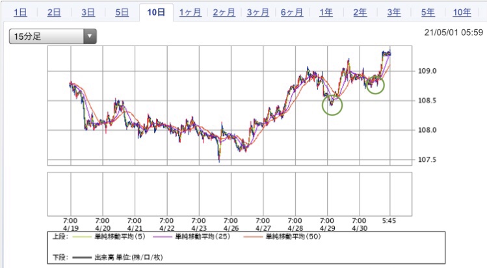The image size is (487, 268).
Task: Show the 10年 chart range
Action: pyautogui.click(x=462, y=12)
